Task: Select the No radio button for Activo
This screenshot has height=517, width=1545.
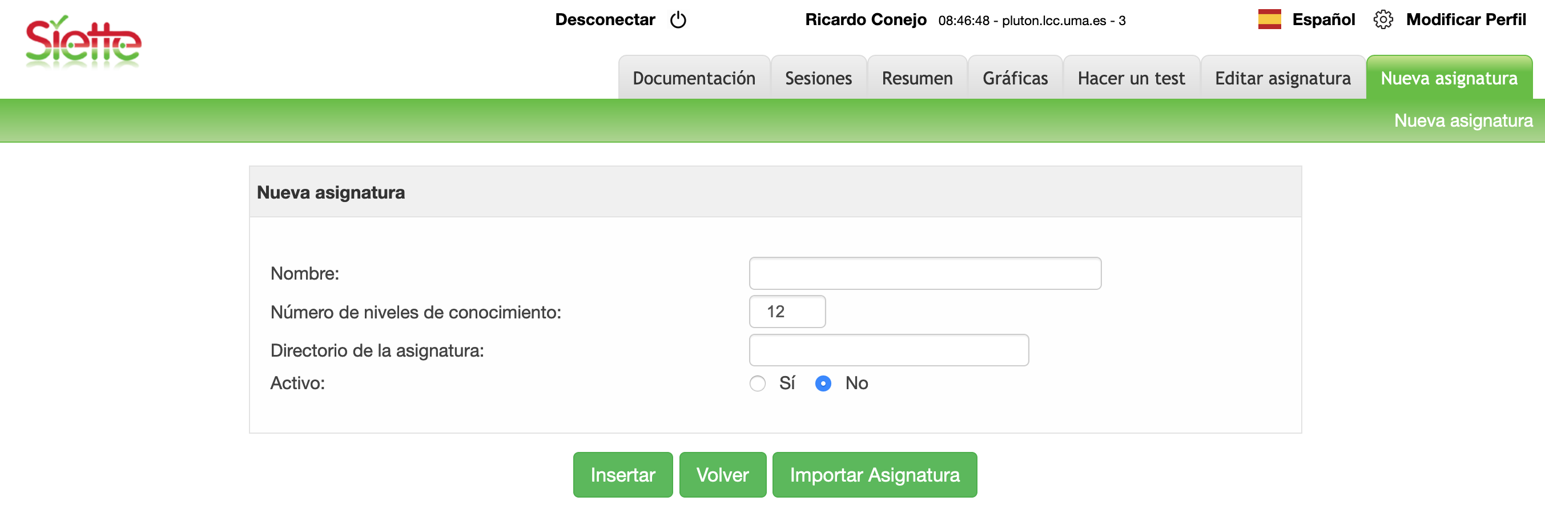Action: 823,383
